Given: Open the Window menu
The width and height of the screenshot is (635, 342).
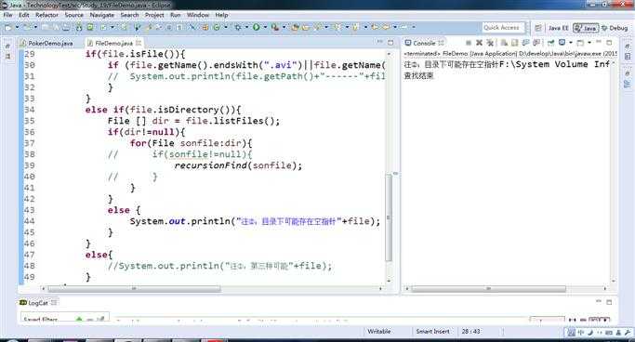Looking at the screenshot, I should (198, 15).
